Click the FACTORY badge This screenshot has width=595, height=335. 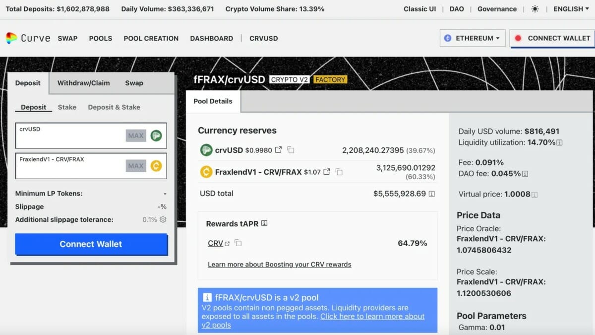click(330, 79)
